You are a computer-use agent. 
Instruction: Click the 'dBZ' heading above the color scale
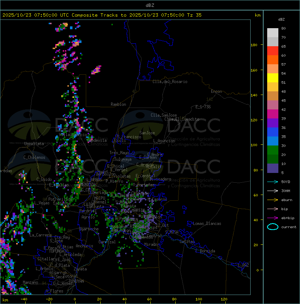(x=281, y=19)
